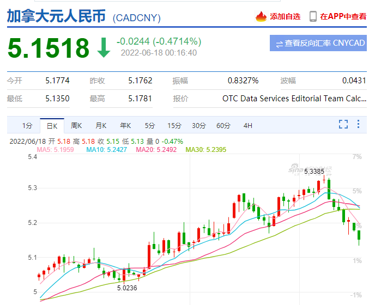The image size is (375, 305).
Task: Open the chart's three-dot options menu
Action: [x=358, y=124]
